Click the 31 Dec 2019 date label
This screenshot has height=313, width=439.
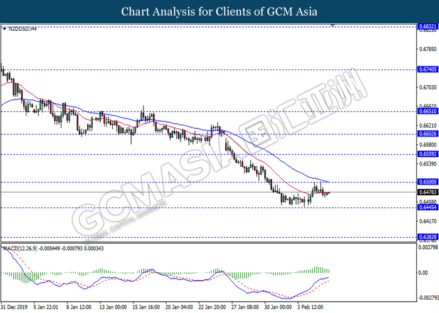[14, 307]
